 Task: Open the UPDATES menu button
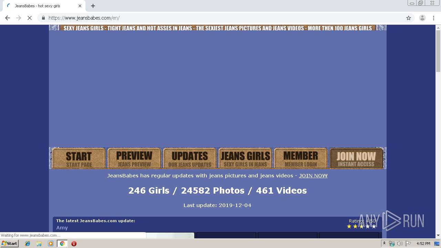189,158
